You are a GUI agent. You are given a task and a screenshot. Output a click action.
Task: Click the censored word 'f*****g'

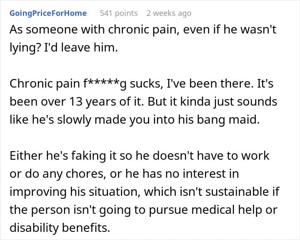tap(105, 84)
